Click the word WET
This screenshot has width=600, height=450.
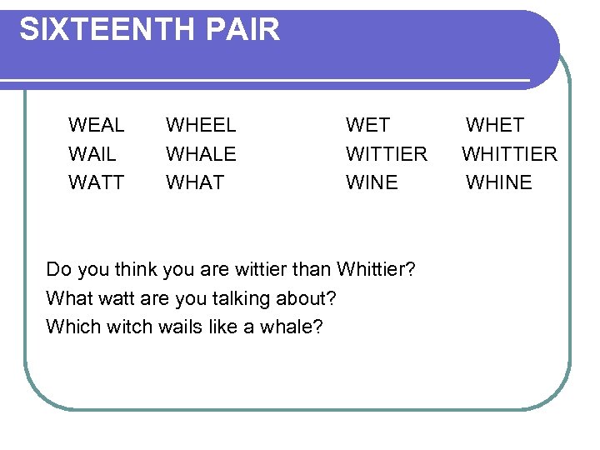point(367,126)
